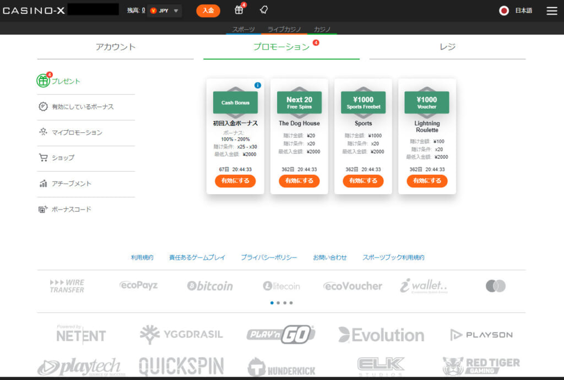Click the Japan flag language icon
This screenshot has height=380, width=564.
pyautogui.click(x=504, y=11)
